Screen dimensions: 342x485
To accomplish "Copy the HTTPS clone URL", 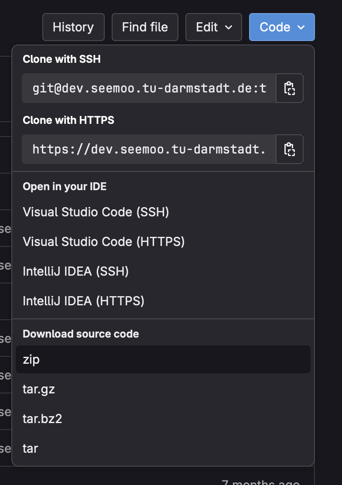I will 290,149.
